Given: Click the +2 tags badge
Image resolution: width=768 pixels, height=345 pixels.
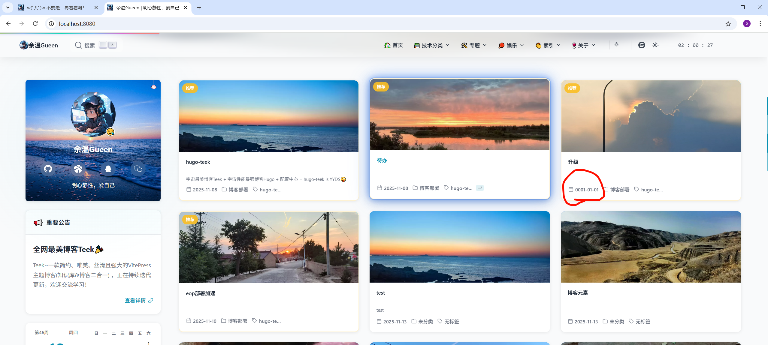Looking at the screenshot, I should tap(480, 188).
